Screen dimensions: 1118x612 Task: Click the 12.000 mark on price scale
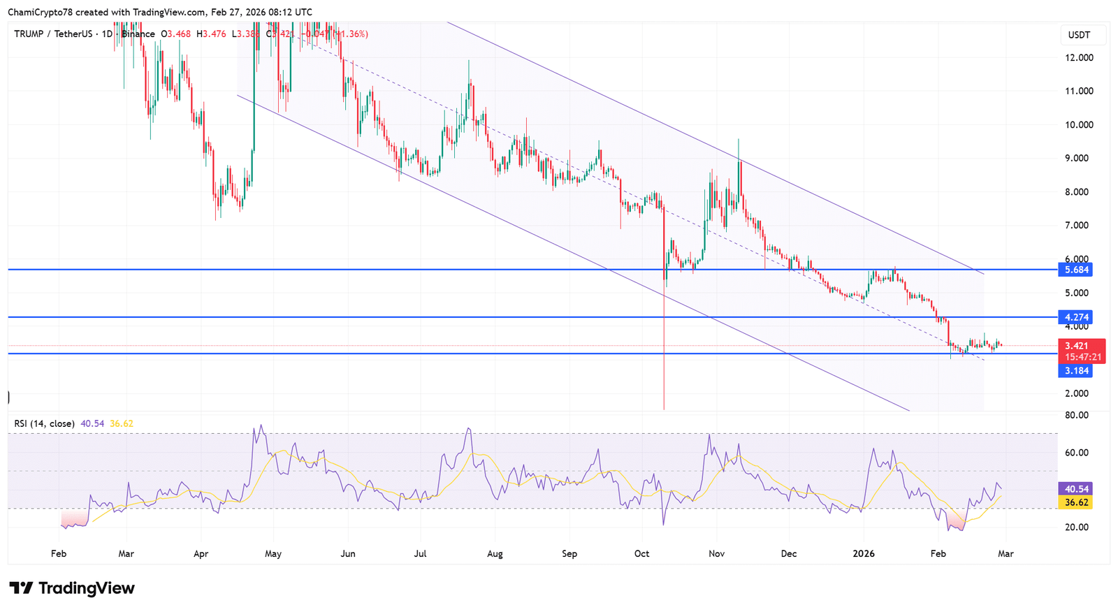tap(1079, 57)
